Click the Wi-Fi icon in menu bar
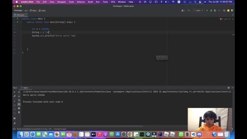 (173, 2)
